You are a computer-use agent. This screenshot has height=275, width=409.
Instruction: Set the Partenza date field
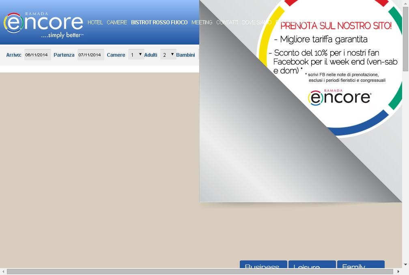pos(91,55)
